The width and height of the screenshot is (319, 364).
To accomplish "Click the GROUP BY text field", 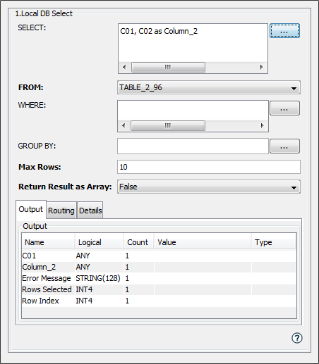I will pyautogui.click(x=193, y=146).
